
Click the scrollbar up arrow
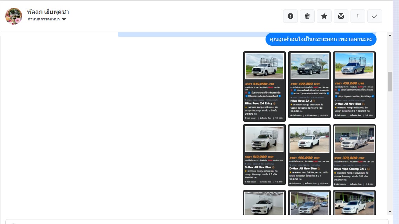pyautogui.click(x=390, y=36)
